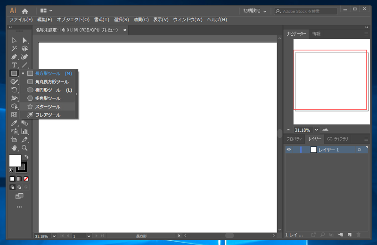Expand the status bar zoom level dropdown

click(54, 236)
